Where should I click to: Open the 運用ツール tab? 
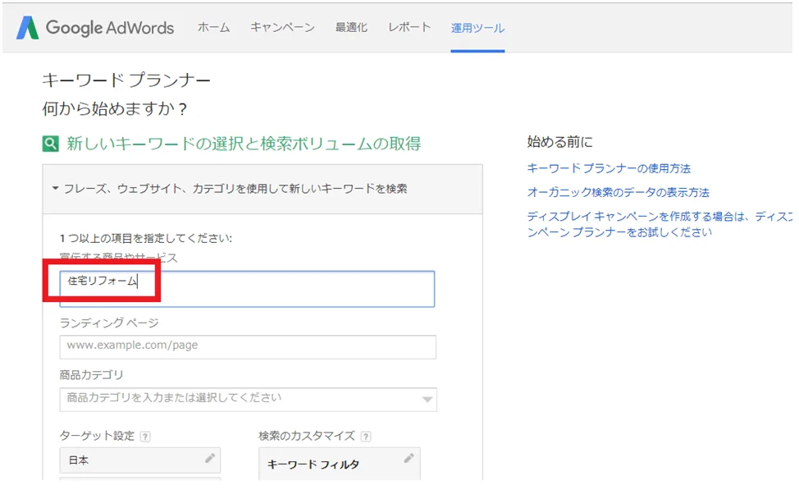(477, 28)
